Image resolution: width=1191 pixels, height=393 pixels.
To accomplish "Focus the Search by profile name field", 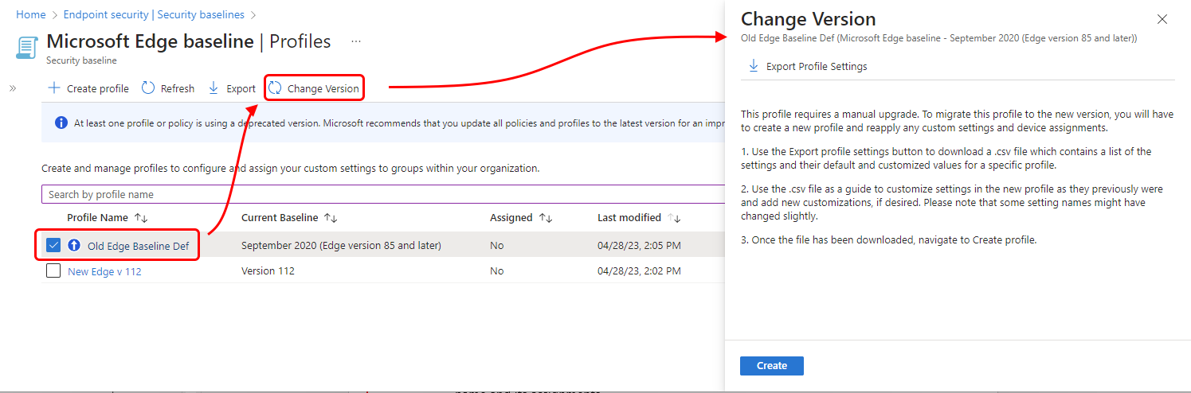I will coord(382,194).
